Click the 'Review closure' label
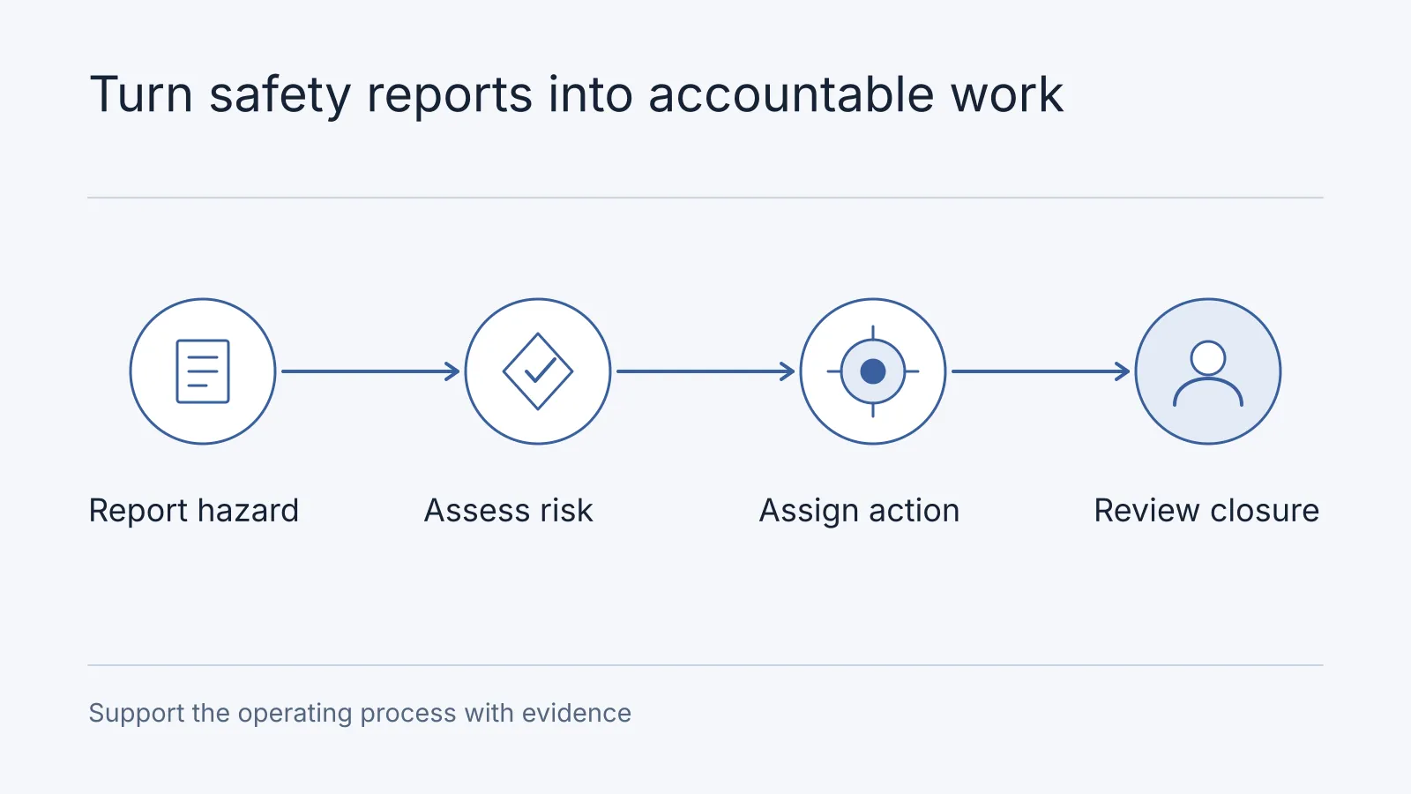Screen dimensions: 1411x794 pos(1206,511)
